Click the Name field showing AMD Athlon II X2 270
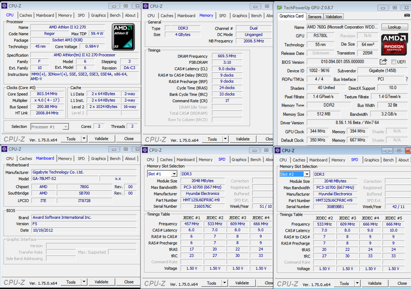Image resolution: width=411 pixels, height=289 pixels. [x=67, y=27]
